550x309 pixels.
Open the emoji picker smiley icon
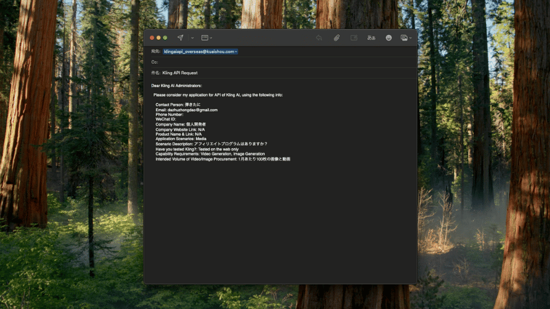[x=388, y=38]
